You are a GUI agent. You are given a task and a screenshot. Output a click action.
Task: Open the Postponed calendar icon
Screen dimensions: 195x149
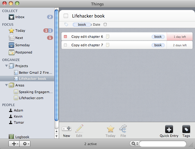tap(11, 52)
